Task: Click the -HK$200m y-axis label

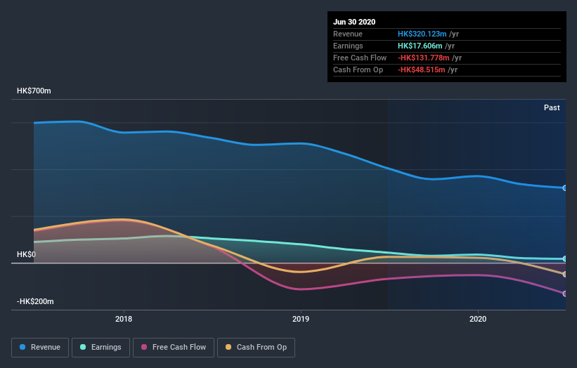Action: point(35,301)
